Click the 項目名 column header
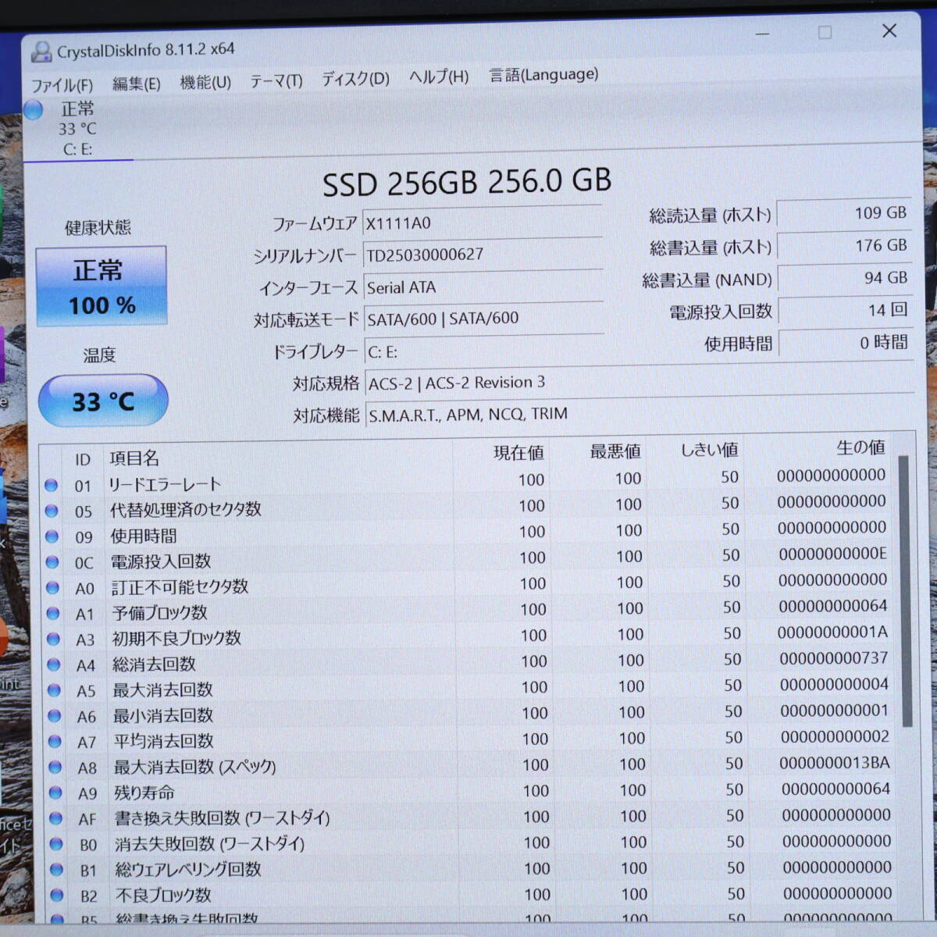Viewport: 937px width, 937px height. (x=134, y=458)
